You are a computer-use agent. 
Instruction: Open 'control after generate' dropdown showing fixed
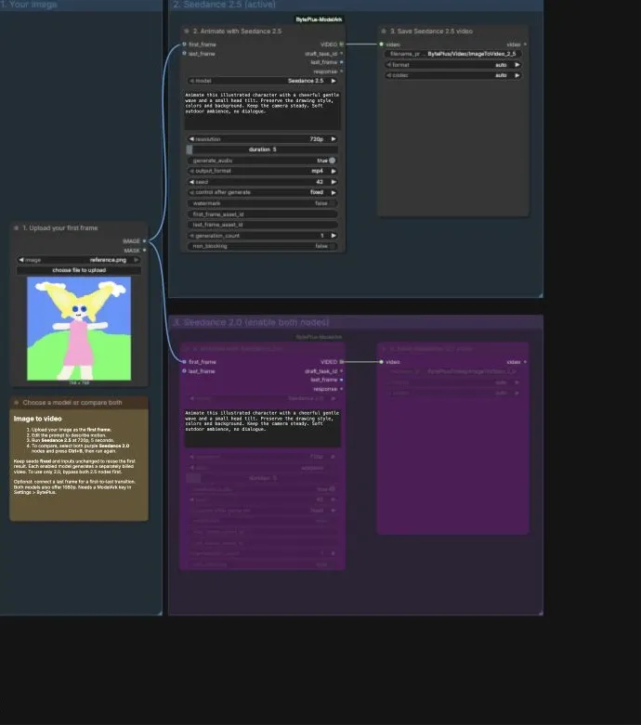[x=262, y=192]
